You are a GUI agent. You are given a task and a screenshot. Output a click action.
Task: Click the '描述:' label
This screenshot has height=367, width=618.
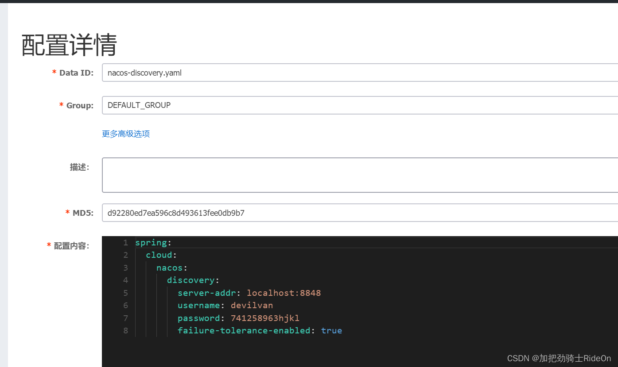(x=80, y=167)
